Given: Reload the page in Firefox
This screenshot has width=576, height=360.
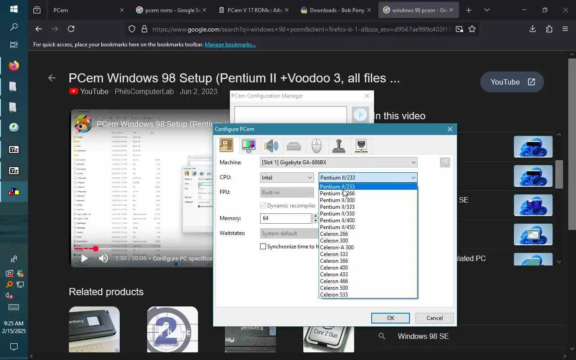Looking at the screenshot, I should point(71,29).
